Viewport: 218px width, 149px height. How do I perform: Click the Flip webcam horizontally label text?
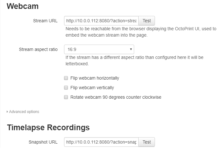pyautogui.click(x=95, y=78)
